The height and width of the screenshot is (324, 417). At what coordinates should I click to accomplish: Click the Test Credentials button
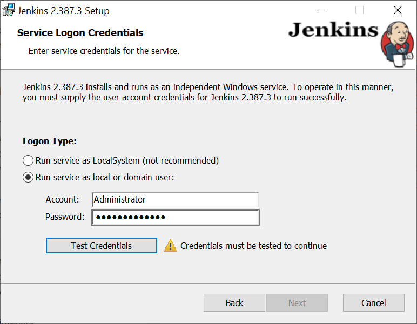pos(102,246)
